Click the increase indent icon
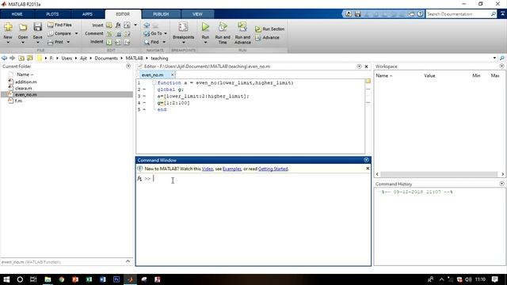This screenshot has height=285, width=507. [x=118, y=42]
